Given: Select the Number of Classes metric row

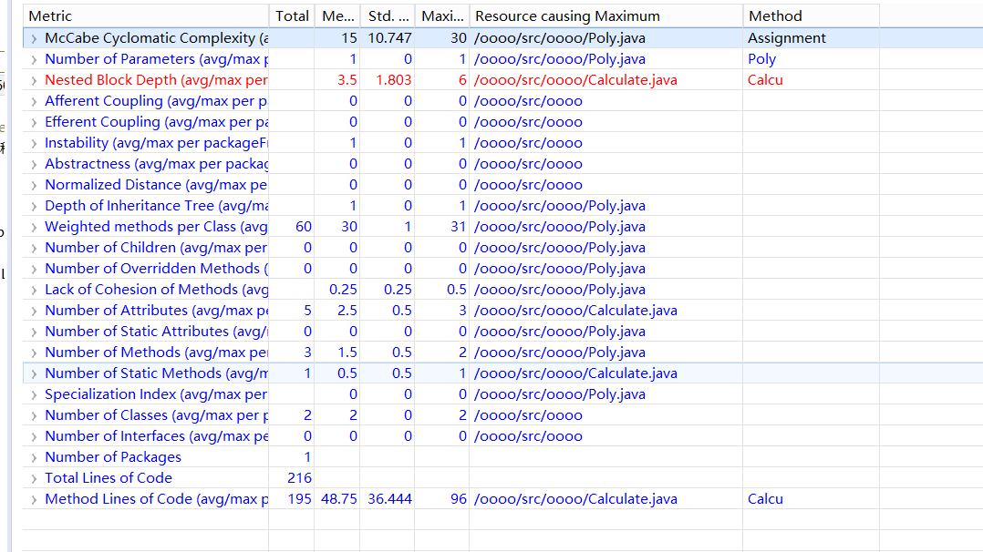Looking at the screenshot, I should [155, 415].
